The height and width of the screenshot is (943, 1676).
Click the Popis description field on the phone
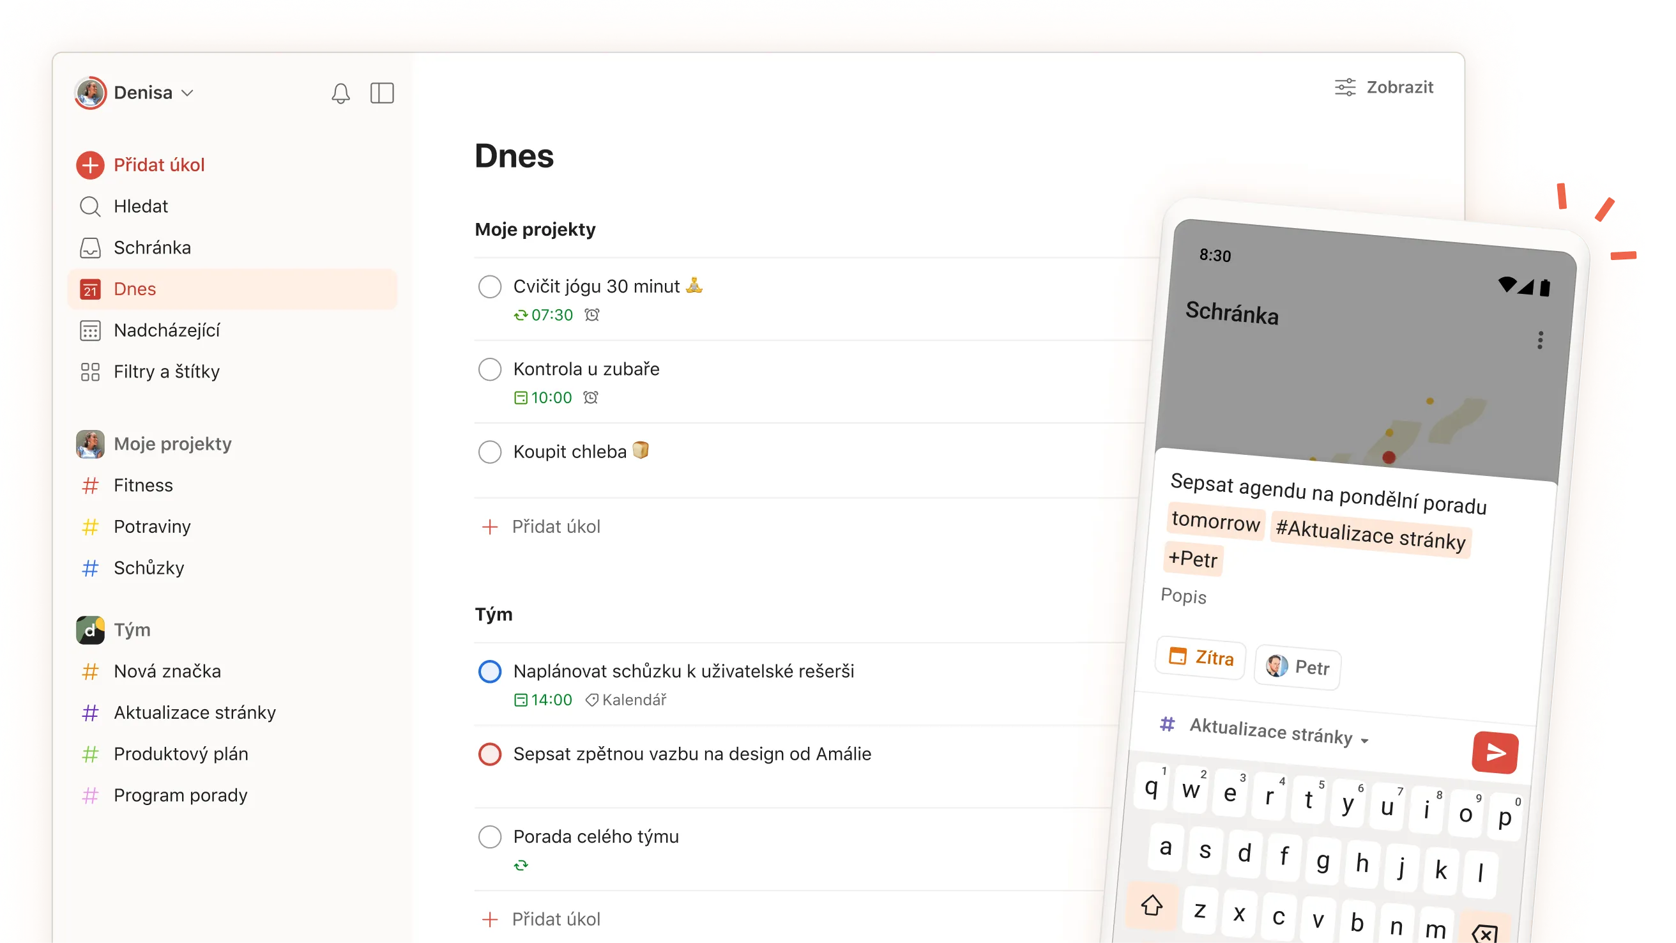(x=1184, y=597)
